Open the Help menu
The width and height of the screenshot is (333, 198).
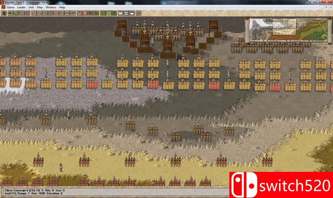[x=62, y=7]
